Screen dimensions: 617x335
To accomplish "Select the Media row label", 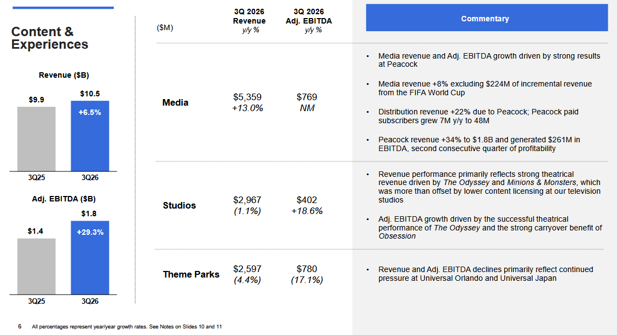I will pos(176,103).
